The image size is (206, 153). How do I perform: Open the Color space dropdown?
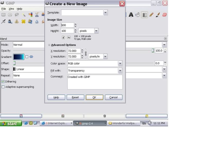click(x=120, y=63)
